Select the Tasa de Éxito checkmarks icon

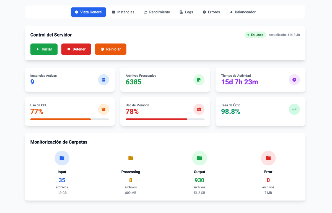click(x=294, y=109)
